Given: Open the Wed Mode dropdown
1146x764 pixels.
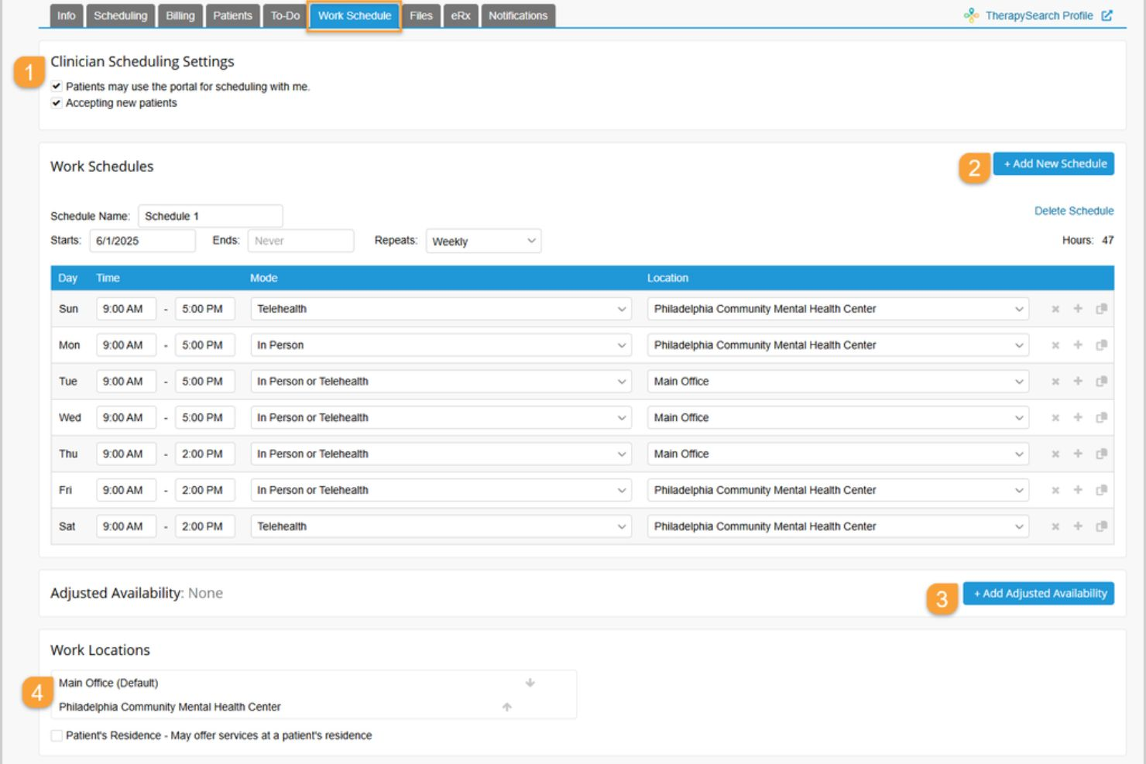Looking at the screenshot, I should 441,418.
